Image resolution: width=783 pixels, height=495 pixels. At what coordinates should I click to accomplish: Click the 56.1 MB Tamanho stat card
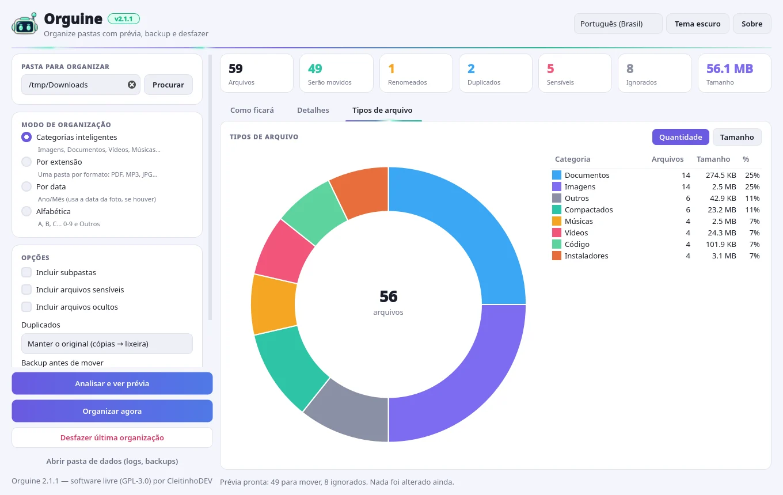735,73
